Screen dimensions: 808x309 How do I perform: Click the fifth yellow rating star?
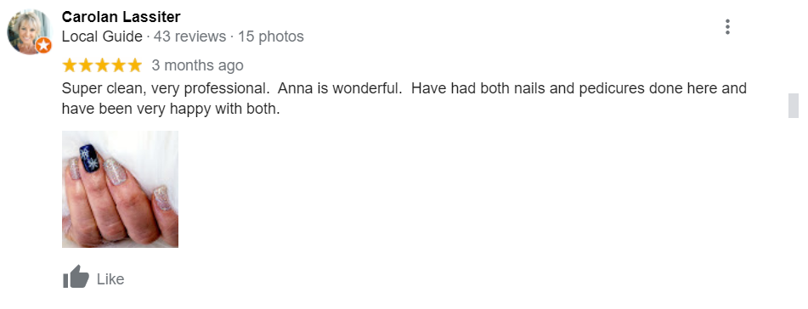click(x=134, y=65)
